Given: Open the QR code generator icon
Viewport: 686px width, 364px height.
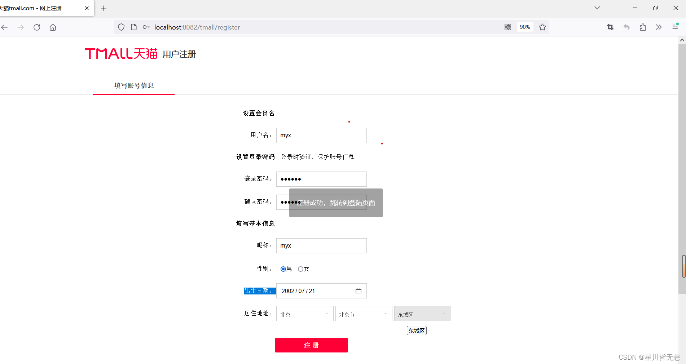Looking at the screenshot, I should 508,27.
